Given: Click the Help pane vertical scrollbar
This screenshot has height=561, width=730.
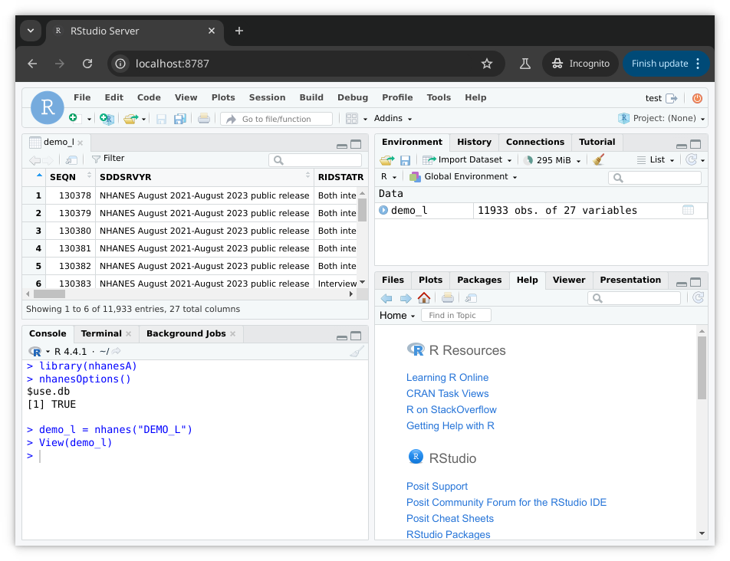Looking at the screenshot, I should [x=702, y=368].
